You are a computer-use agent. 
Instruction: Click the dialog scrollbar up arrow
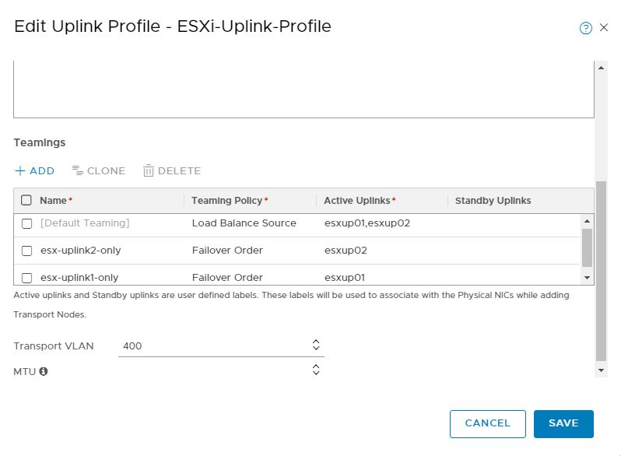click(600, 68)
